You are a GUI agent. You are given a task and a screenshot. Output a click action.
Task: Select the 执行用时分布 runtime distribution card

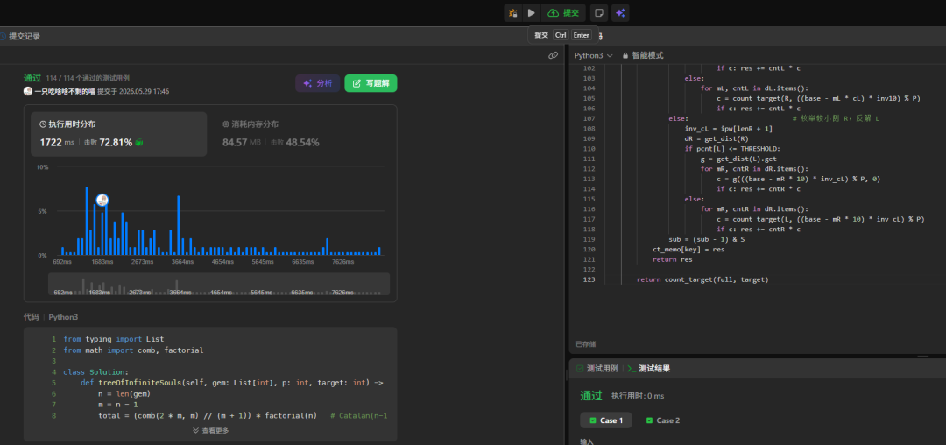119,134
